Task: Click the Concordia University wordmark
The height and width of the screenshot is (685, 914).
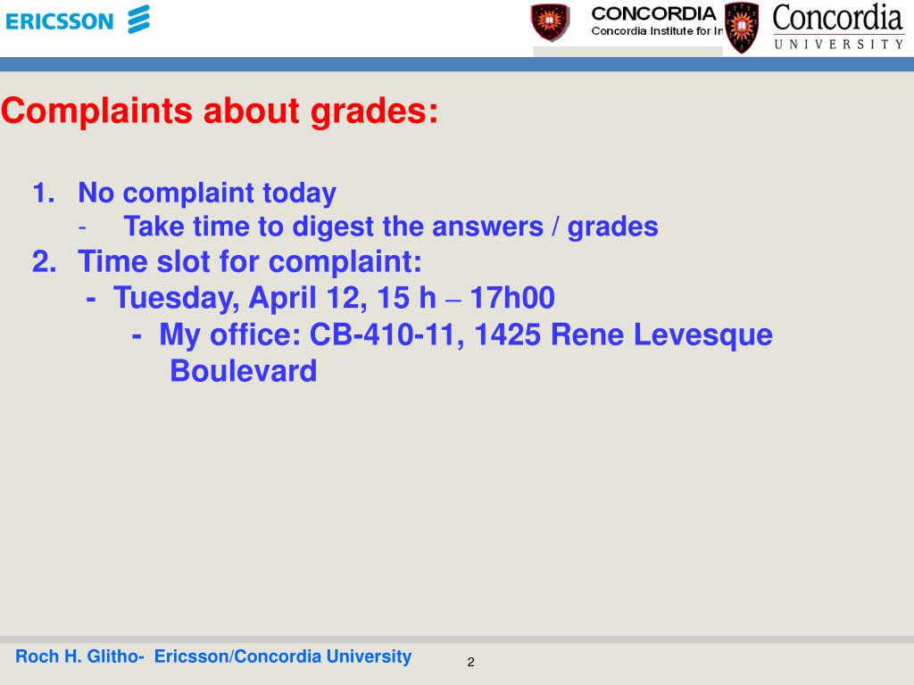Action: (x=838, y=27)
